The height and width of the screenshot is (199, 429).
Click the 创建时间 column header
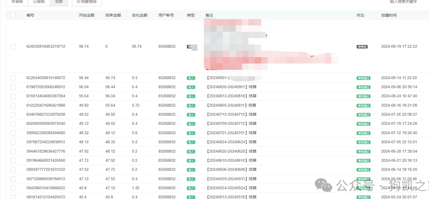click(389, 15)
